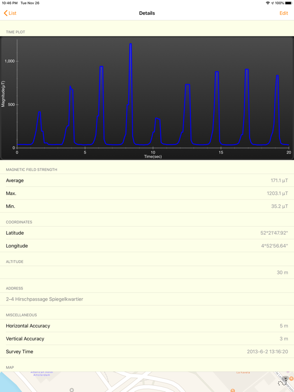Tap the Edit button
Image resolution: width=294 pixels, height=392 pixels.
[284, 13]
